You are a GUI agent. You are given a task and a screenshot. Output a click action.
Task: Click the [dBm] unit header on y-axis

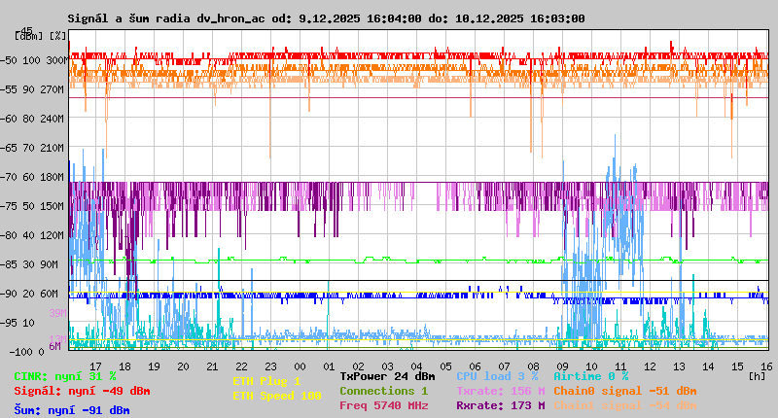click(x=28, y=35)
